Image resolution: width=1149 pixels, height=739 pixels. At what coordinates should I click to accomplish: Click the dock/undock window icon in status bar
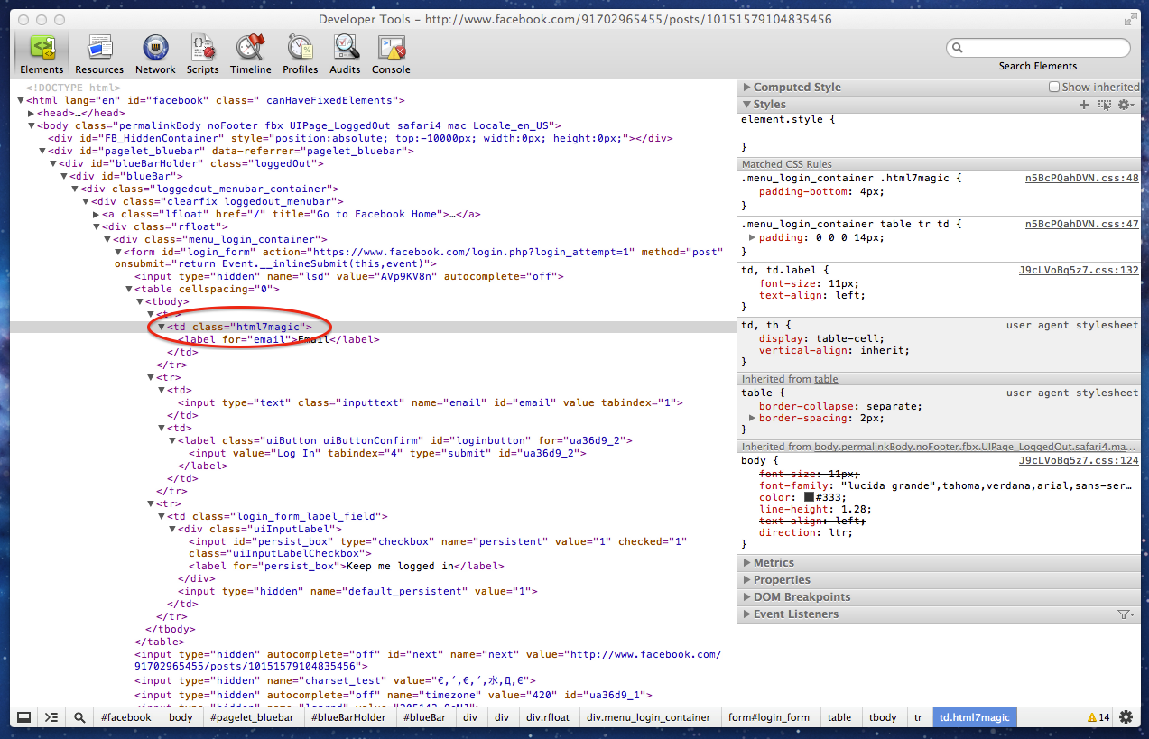click(x=24, y=717)
